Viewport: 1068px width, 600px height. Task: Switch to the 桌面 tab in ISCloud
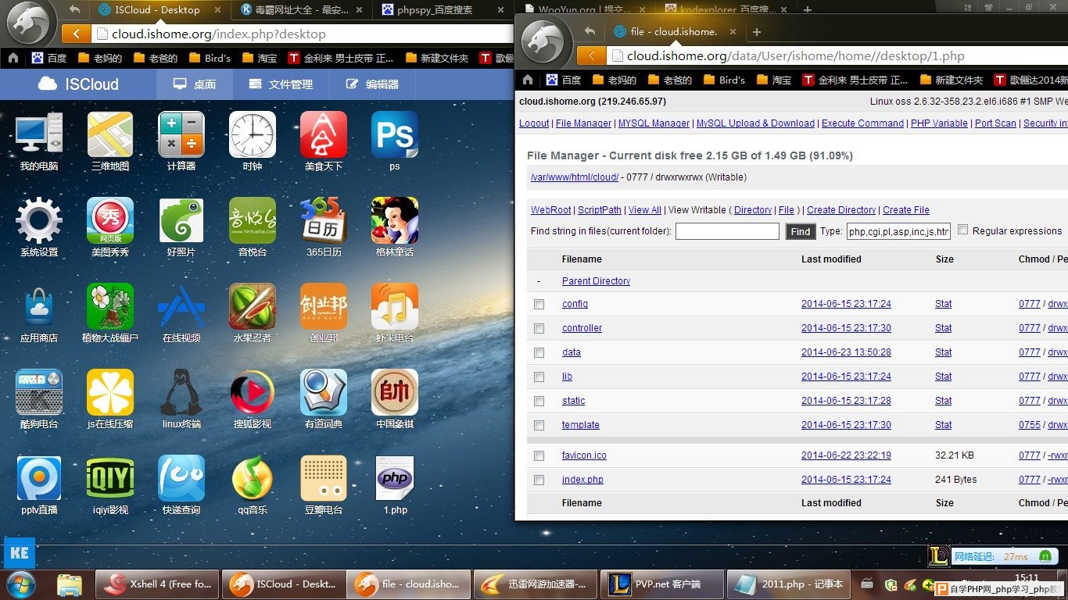pos(195,84)
